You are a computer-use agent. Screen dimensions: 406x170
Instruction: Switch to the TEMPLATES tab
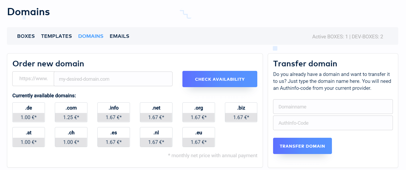click(x=56, y=36)
